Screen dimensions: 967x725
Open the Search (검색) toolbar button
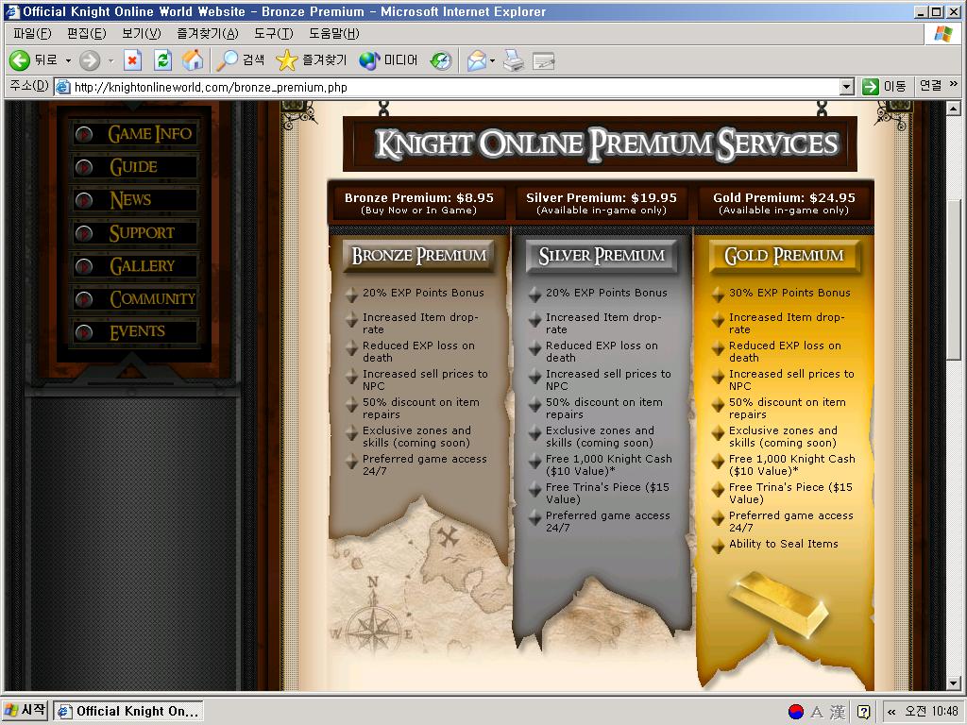click(241, 60)
